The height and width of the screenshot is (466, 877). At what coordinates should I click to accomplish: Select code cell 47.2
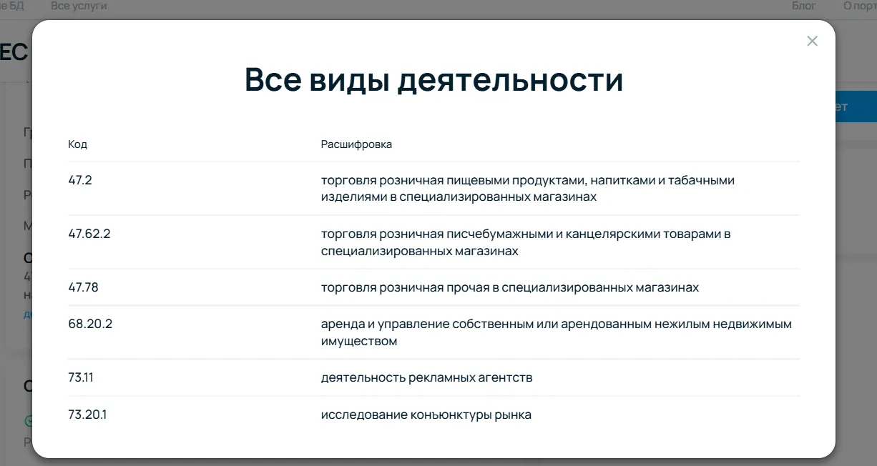coord(80,180)
